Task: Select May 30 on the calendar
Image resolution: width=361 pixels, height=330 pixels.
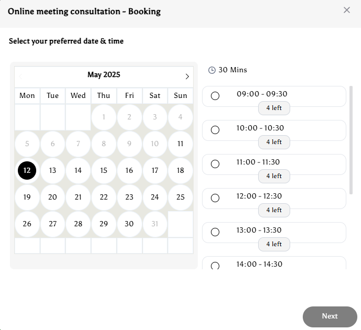Action: tap(129, 224)
